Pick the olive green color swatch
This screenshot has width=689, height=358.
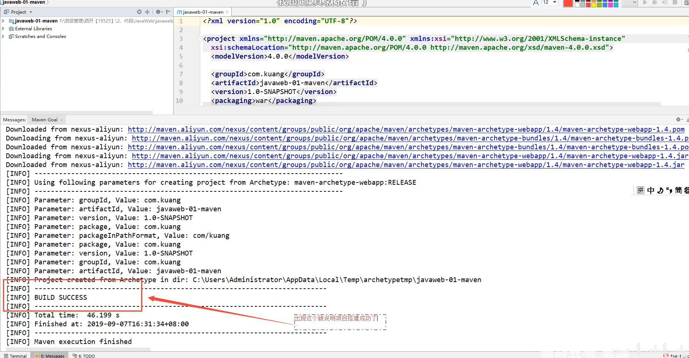pos(599,5)
